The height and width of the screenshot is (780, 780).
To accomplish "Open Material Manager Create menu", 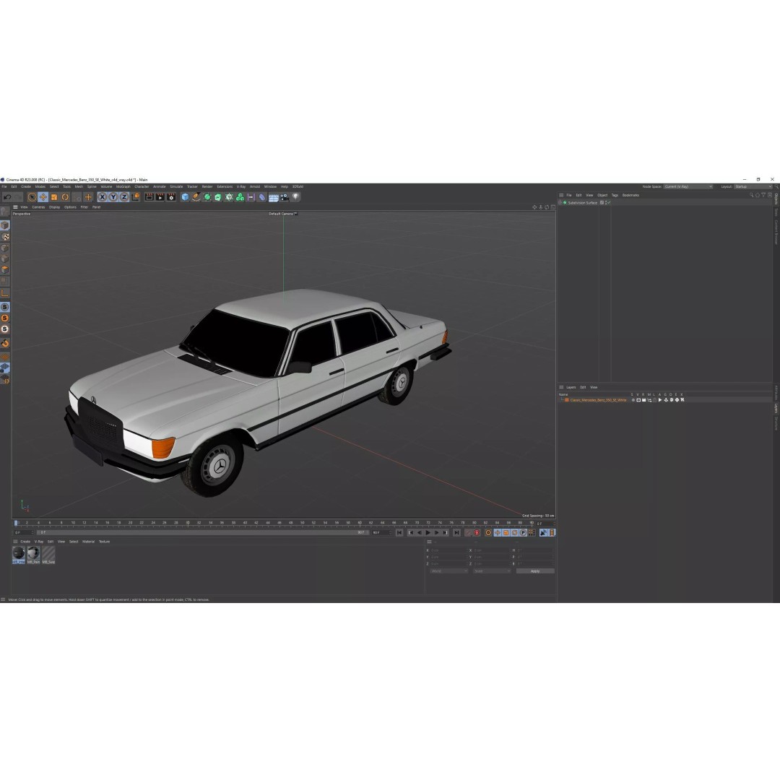I will click(x=25, y=541).
